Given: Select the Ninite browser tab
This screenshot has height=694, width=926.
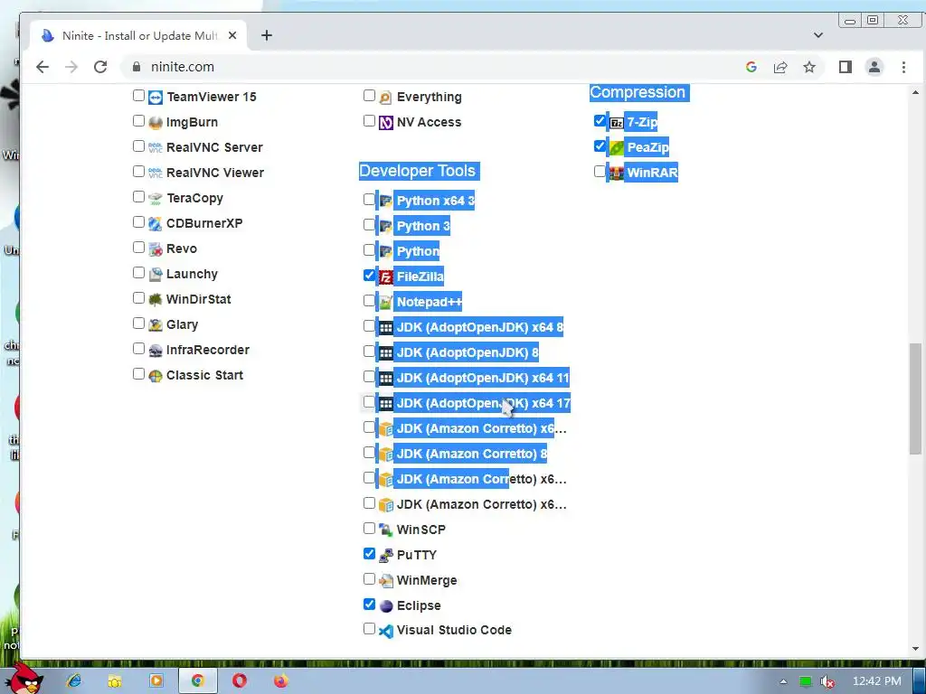Looking at the screenshot, I should (138, 35).
